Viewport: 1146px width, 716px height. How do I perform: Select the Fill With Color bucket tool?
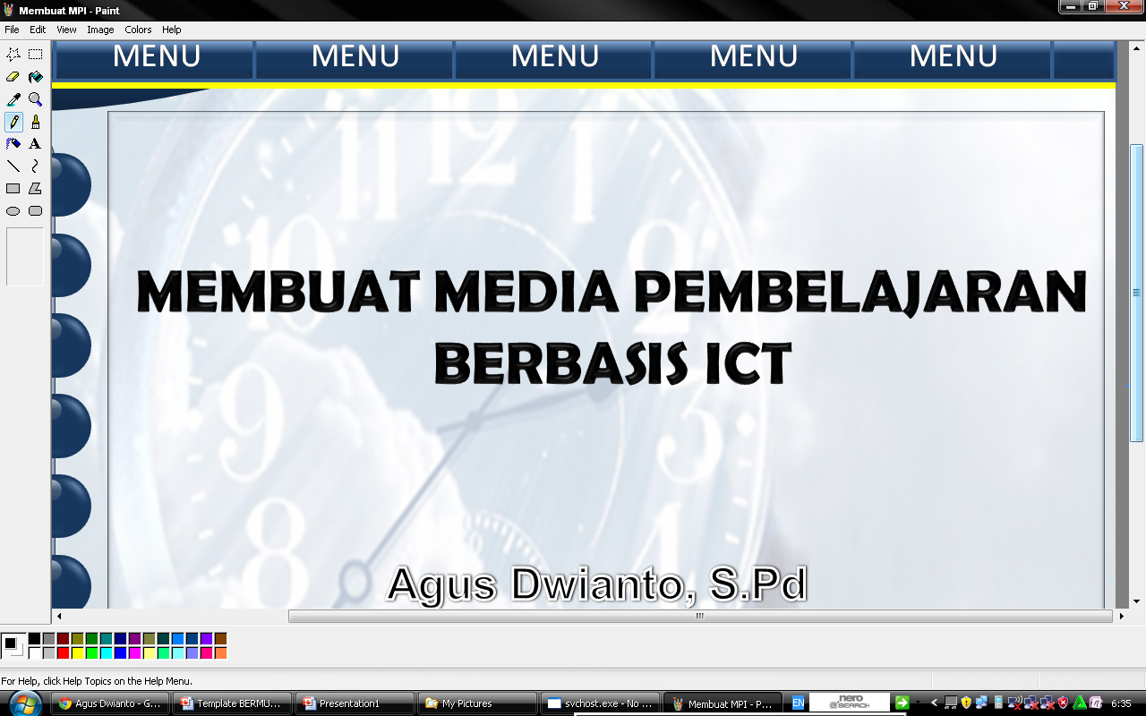[x=35, y=77]
